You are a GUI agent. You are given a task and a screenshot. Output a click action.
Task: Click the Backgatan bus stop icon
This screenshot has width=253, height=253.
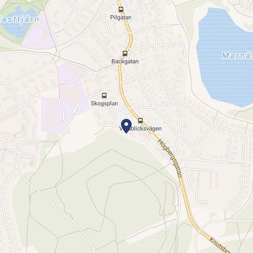pyautogui.click(x=125, y=53)
